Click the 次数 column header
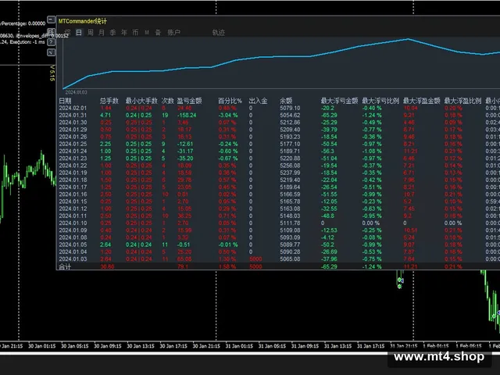Screen dimensions: 500x375 (168, 101)
